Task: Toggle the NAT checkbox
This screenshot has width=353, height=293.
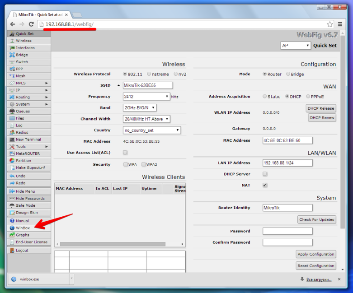Action: [265, 185]
